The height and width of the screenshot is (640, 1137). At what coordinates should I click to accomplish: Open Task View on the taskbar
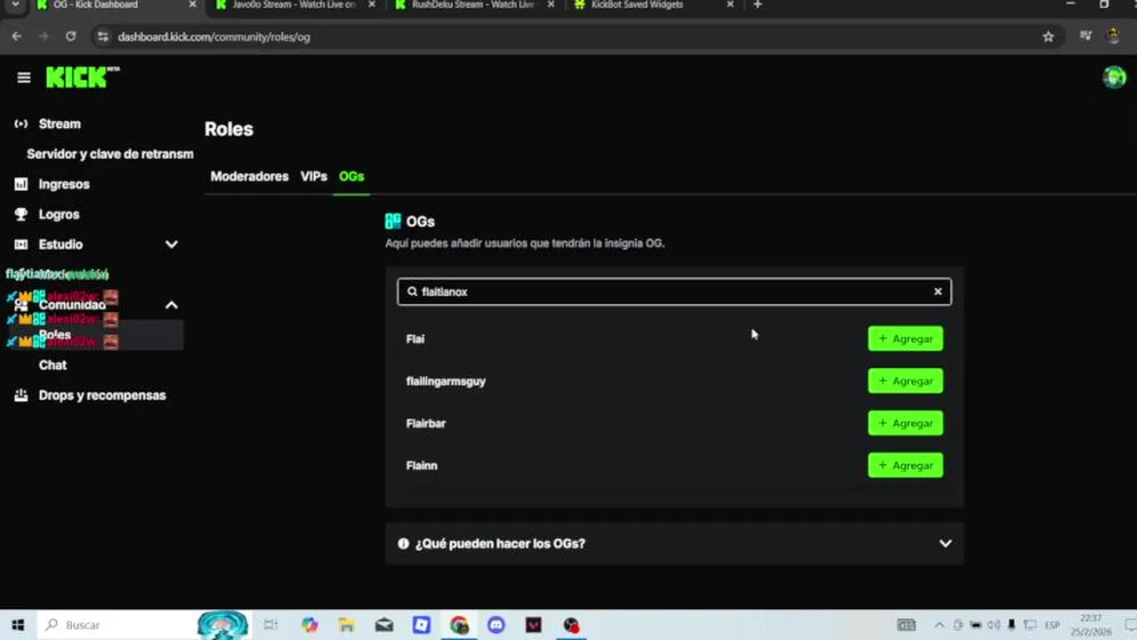270,625
